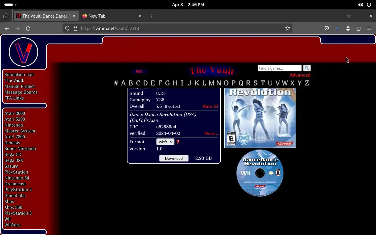Select Nintendo system link

14,125
